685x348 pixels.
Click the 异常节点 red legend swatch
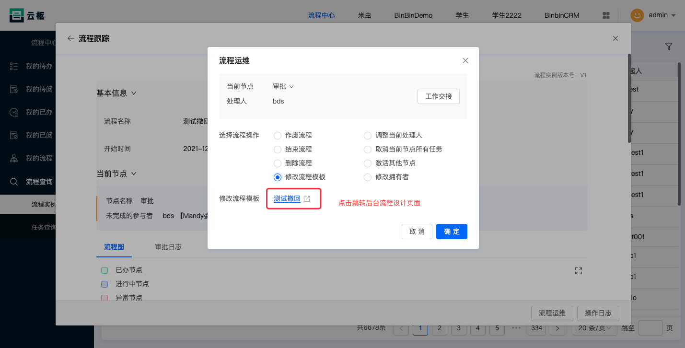click(104, 298)
